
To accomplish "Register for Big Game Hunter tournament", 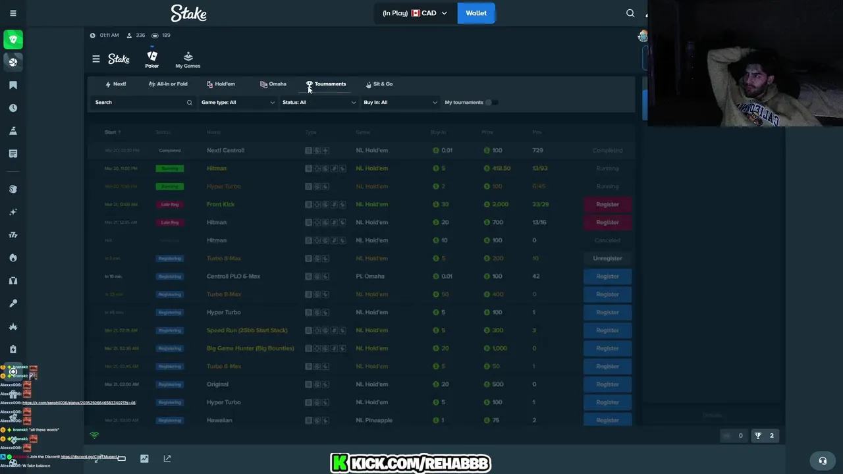I will [607, 348].
